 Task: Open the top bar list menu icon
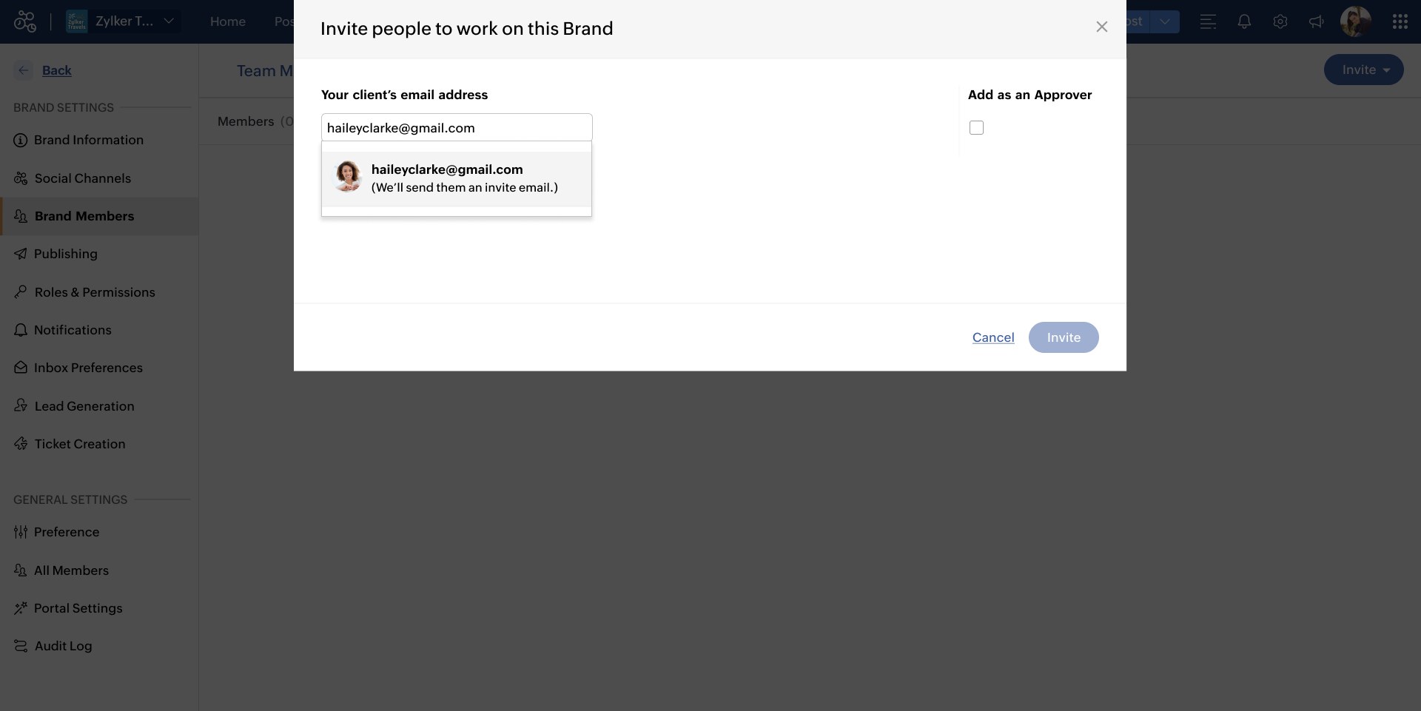tap(1208, 21)
